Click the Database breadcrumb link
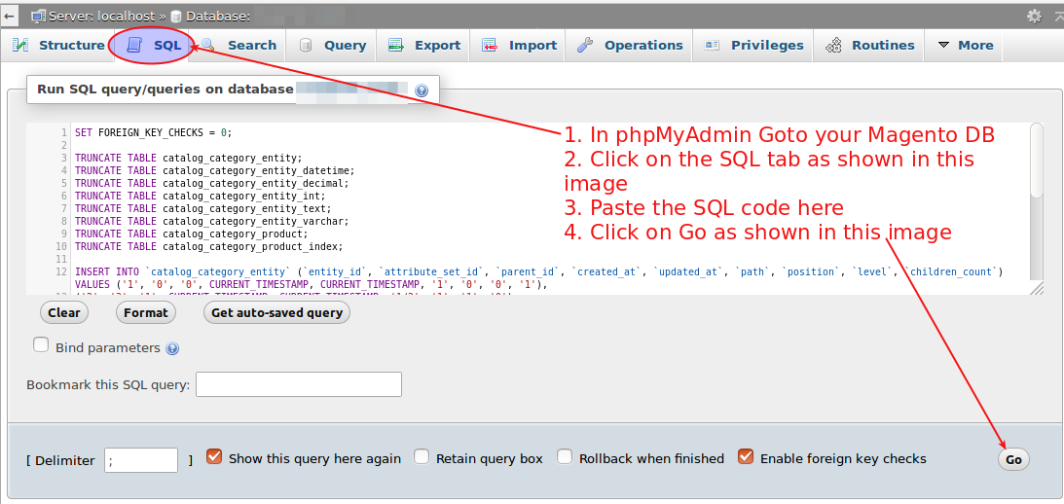 tap(217, 16)
